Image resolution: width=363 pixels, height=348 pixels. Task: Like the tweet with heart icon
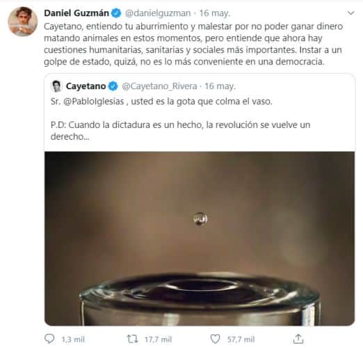tap(215, 339)
